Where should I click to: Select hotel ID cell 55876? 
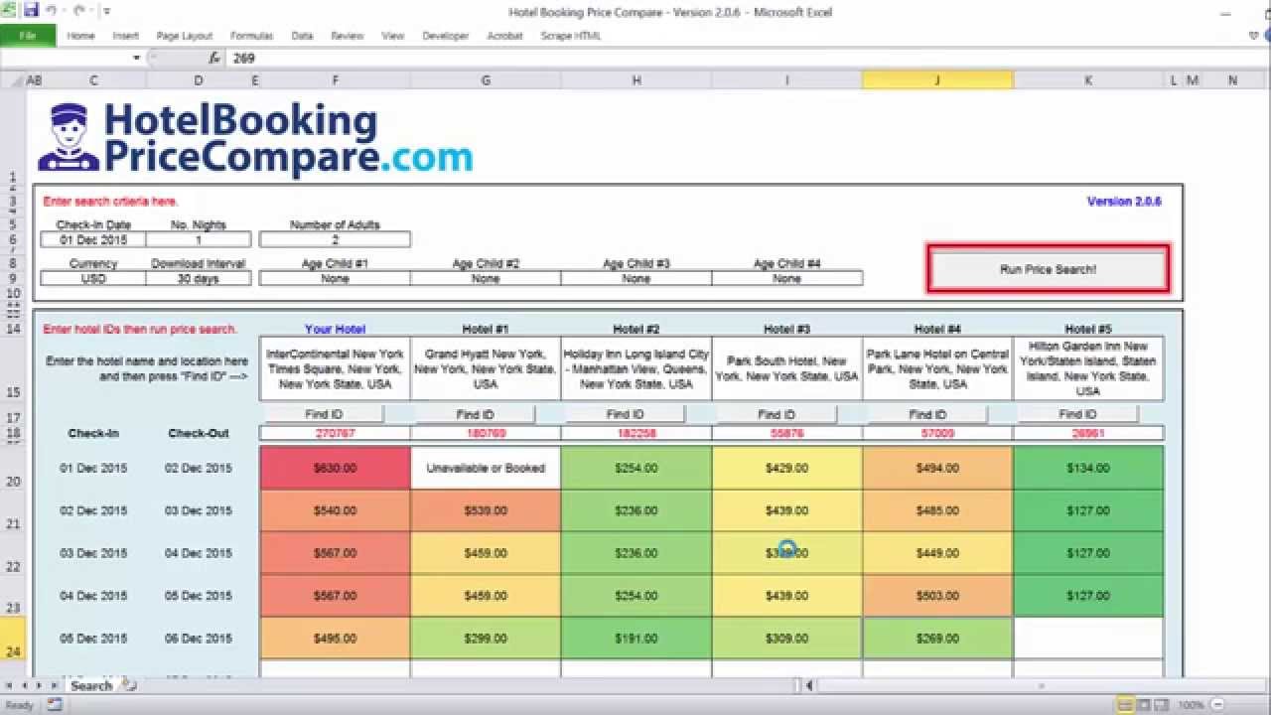[787, 434]
